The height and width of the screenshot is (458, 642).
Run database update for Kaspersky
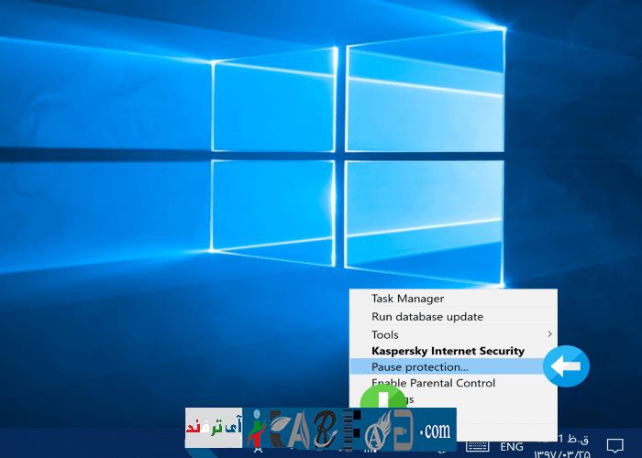[426, 317]
